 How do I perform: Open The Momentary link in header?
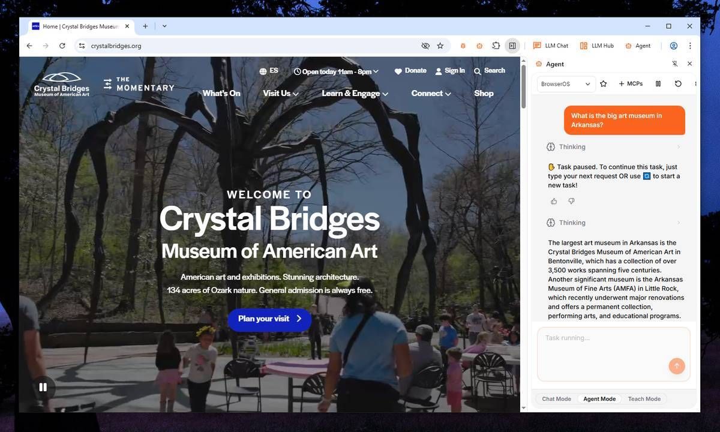139,84
